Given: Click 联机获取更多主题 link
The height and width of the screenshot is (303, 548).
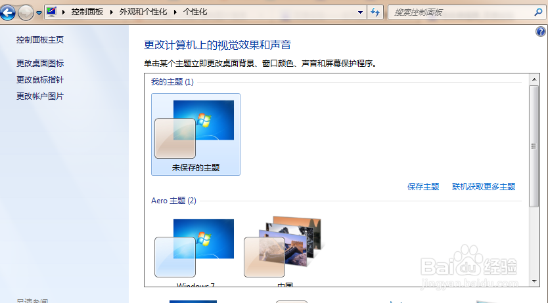Looking at the screenshot, I should coord(484,187).
